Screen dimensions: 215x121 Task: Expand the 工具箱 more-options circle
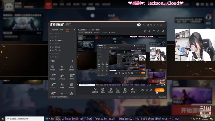click(x=73, y=61)
